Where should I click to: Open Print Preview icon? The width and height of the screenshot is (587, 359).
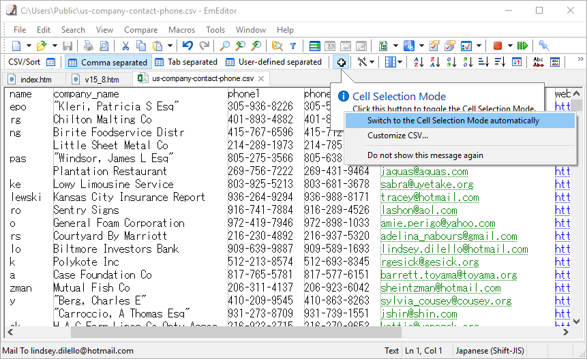(104, 46)
